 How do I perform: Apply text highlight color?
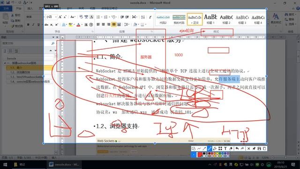point(71,24)
